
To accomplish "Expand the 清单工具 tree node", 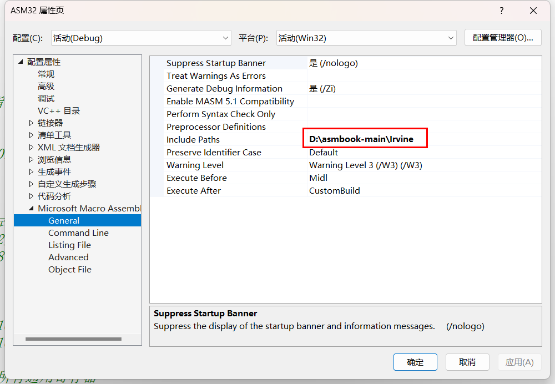I will 31,135.
